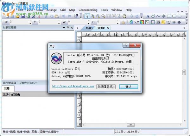Screen dimensions: 190x136
Task: Click the X field spinner arrows
Action: [x=30, y=22]
